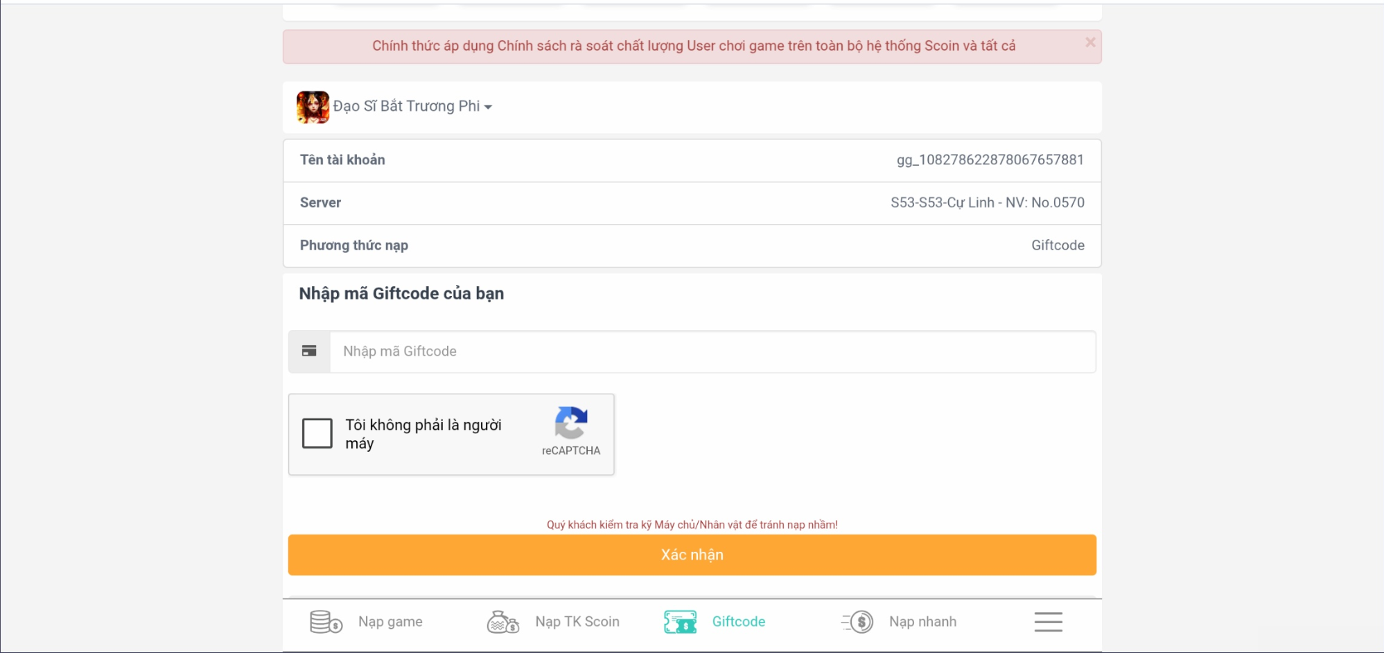Image resolution: width=1384 pixels, height=653 pixels.
Task: Click the Tên tài khoản label
Action: point(342,160)
